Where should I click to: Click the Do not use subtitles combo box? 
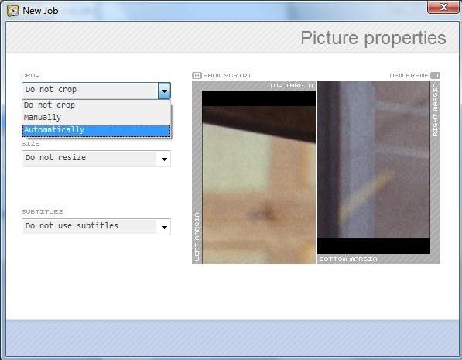(x=96, y=227)
